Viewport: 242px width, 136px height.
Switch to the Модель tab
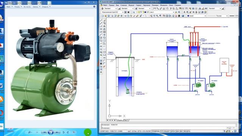[x=119, y=120]
